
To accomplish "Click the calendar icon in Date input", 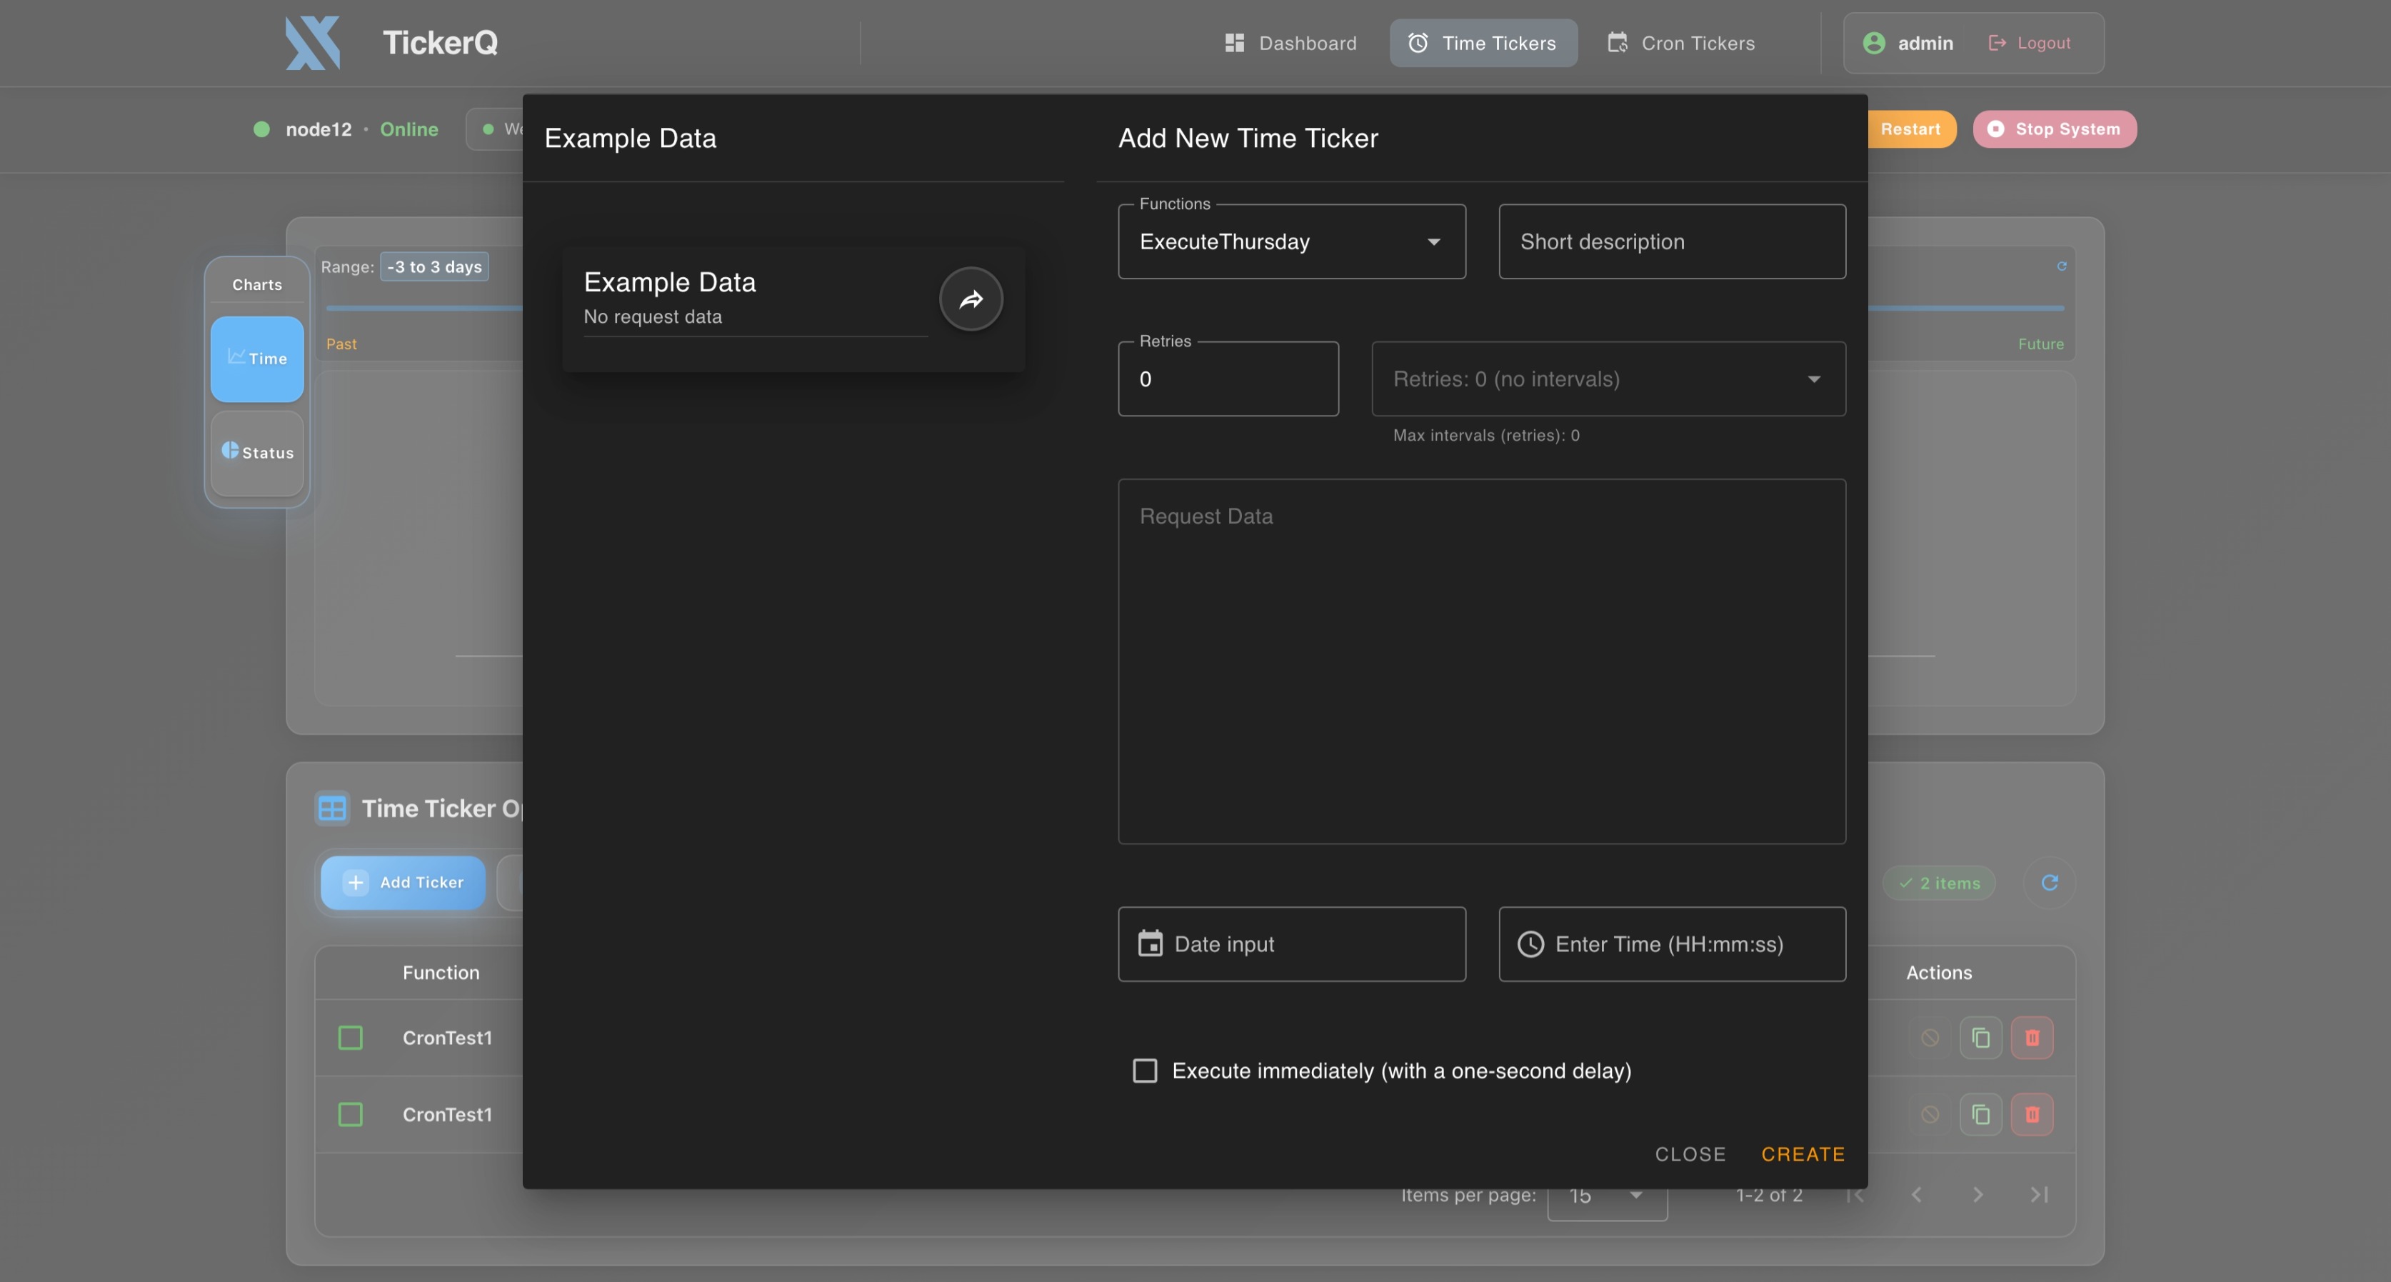I will pos(1150,944).
